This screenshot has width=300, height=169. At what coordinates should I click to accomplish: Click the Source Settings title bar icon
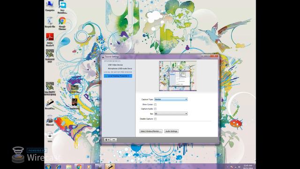(103, 57)
